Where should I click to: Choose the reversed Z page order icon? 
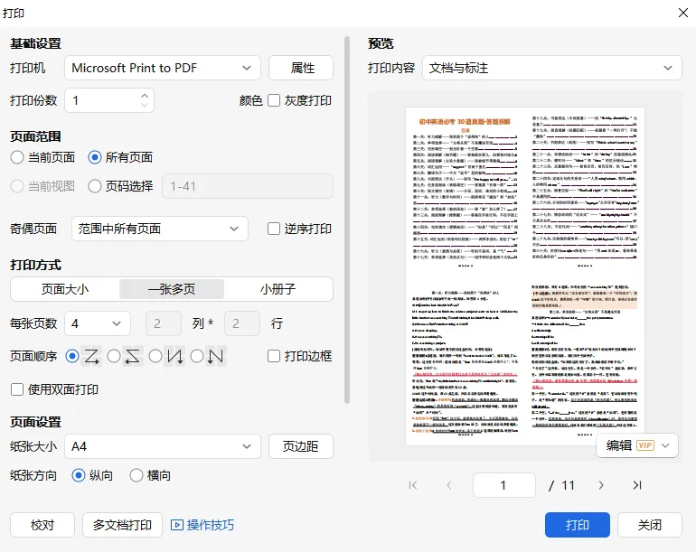pos(132,356)
